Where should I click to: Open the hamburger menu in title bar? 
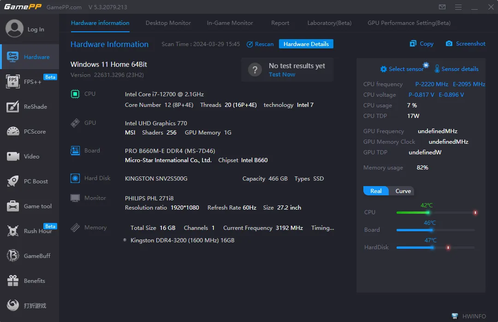[458, 7]
